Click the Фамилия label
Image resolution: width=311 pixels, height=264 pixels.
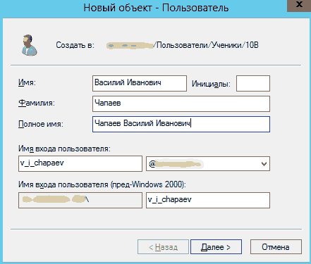click(x=37, y=103)
